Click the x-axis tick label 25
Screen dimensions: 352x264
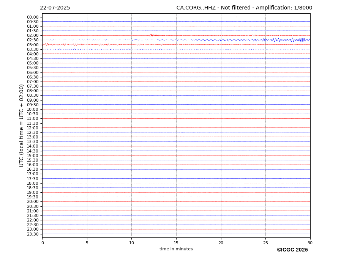pos(265,243)
